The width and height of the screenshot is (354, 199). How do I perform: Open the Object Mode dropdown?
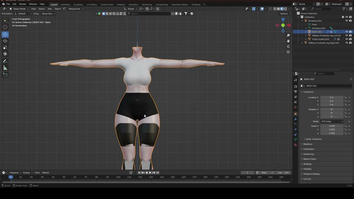pos(19,9)
